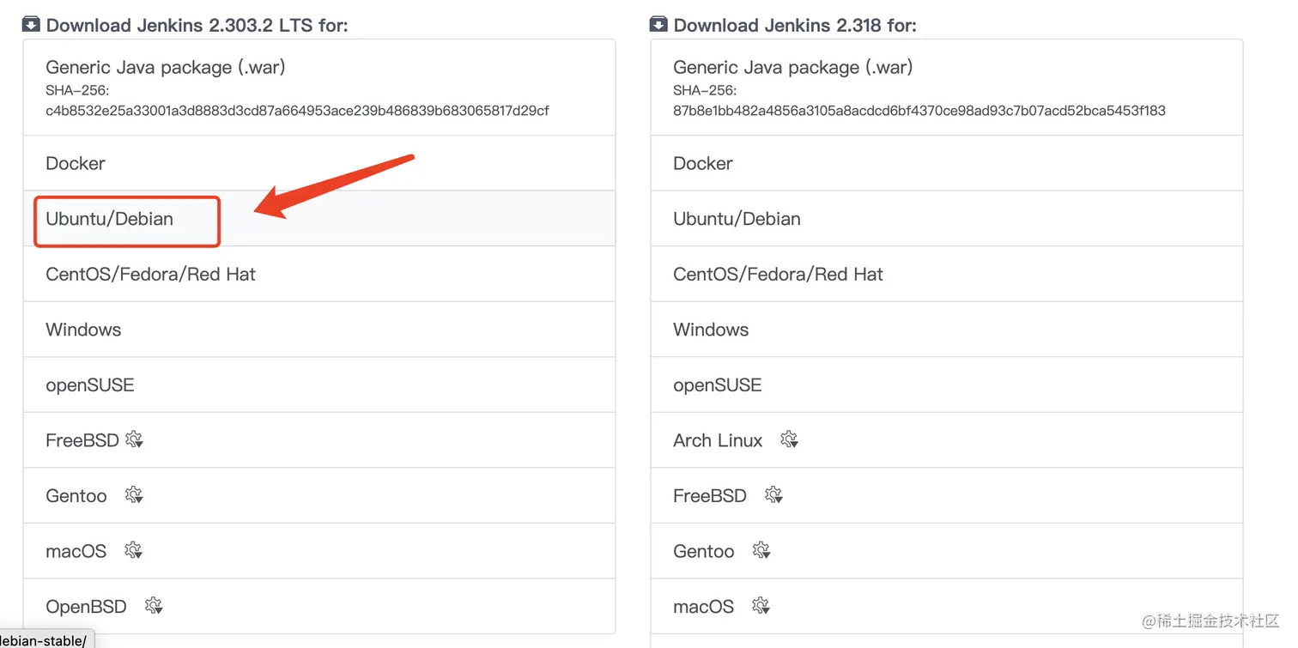
Task: Click gear icon beside Arch Linux
Action: pos(789,440)
